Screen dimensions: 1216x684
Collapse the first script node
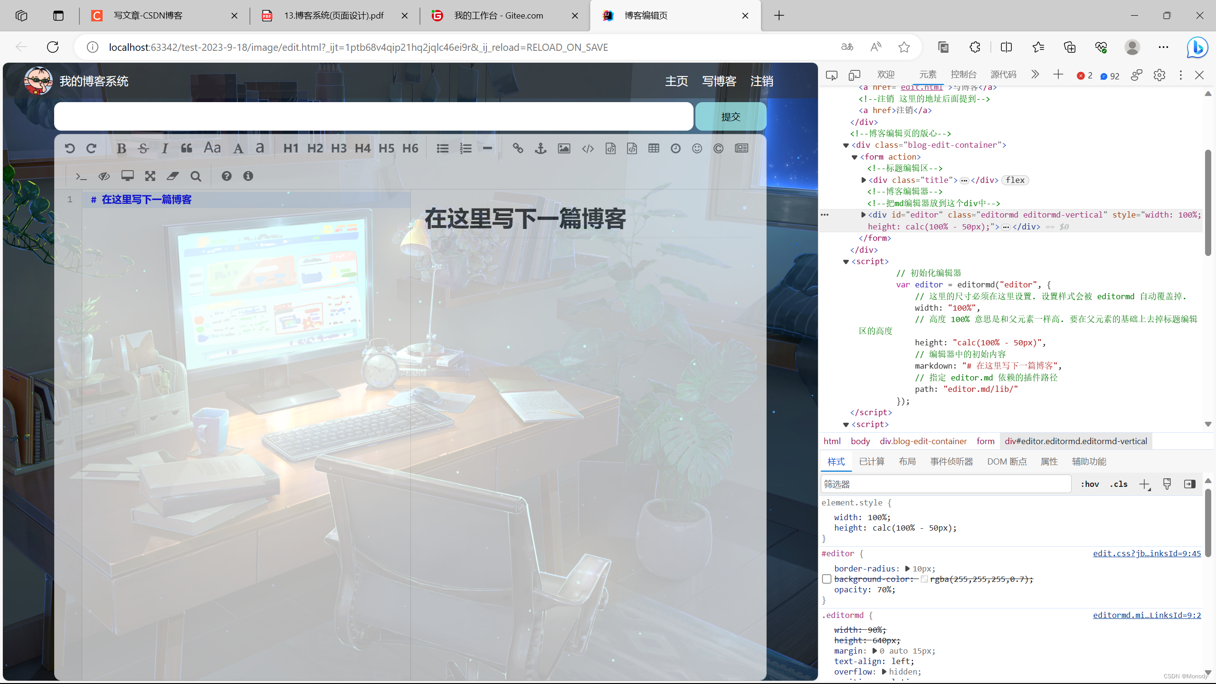[846, 262]
